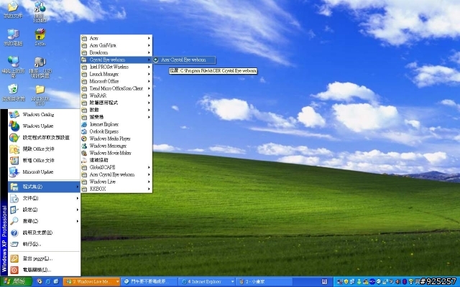Log off peggy from Start menu
The height and width of the screenshot is (287, 460).
coord(44,258)
